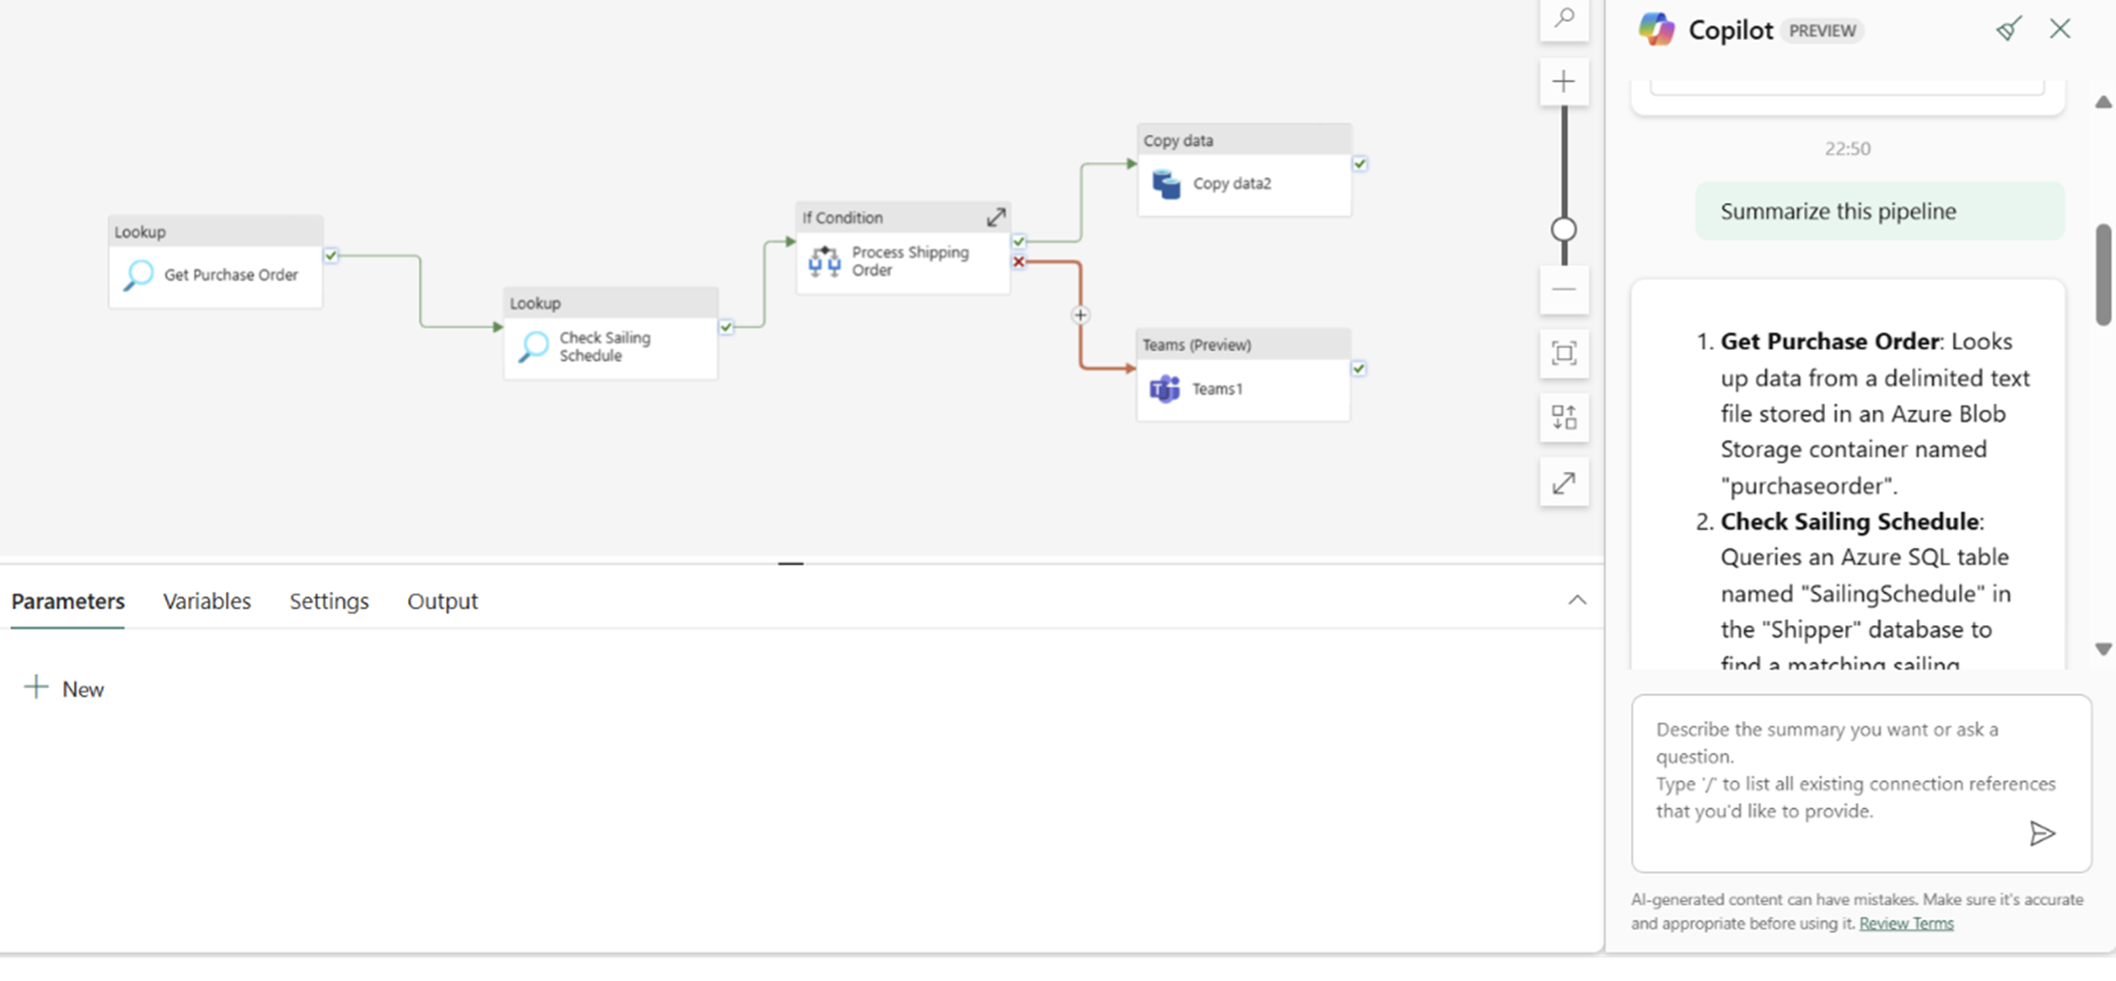
Task: Click the zoom in button on canvas toolbar
Action: click(x=1564, y=83)
